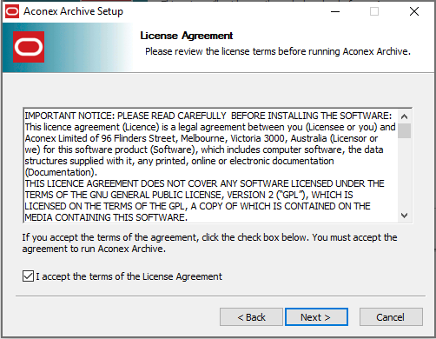
Task: Click inside the license agreement text box
Action: click(x=210, y=166)
